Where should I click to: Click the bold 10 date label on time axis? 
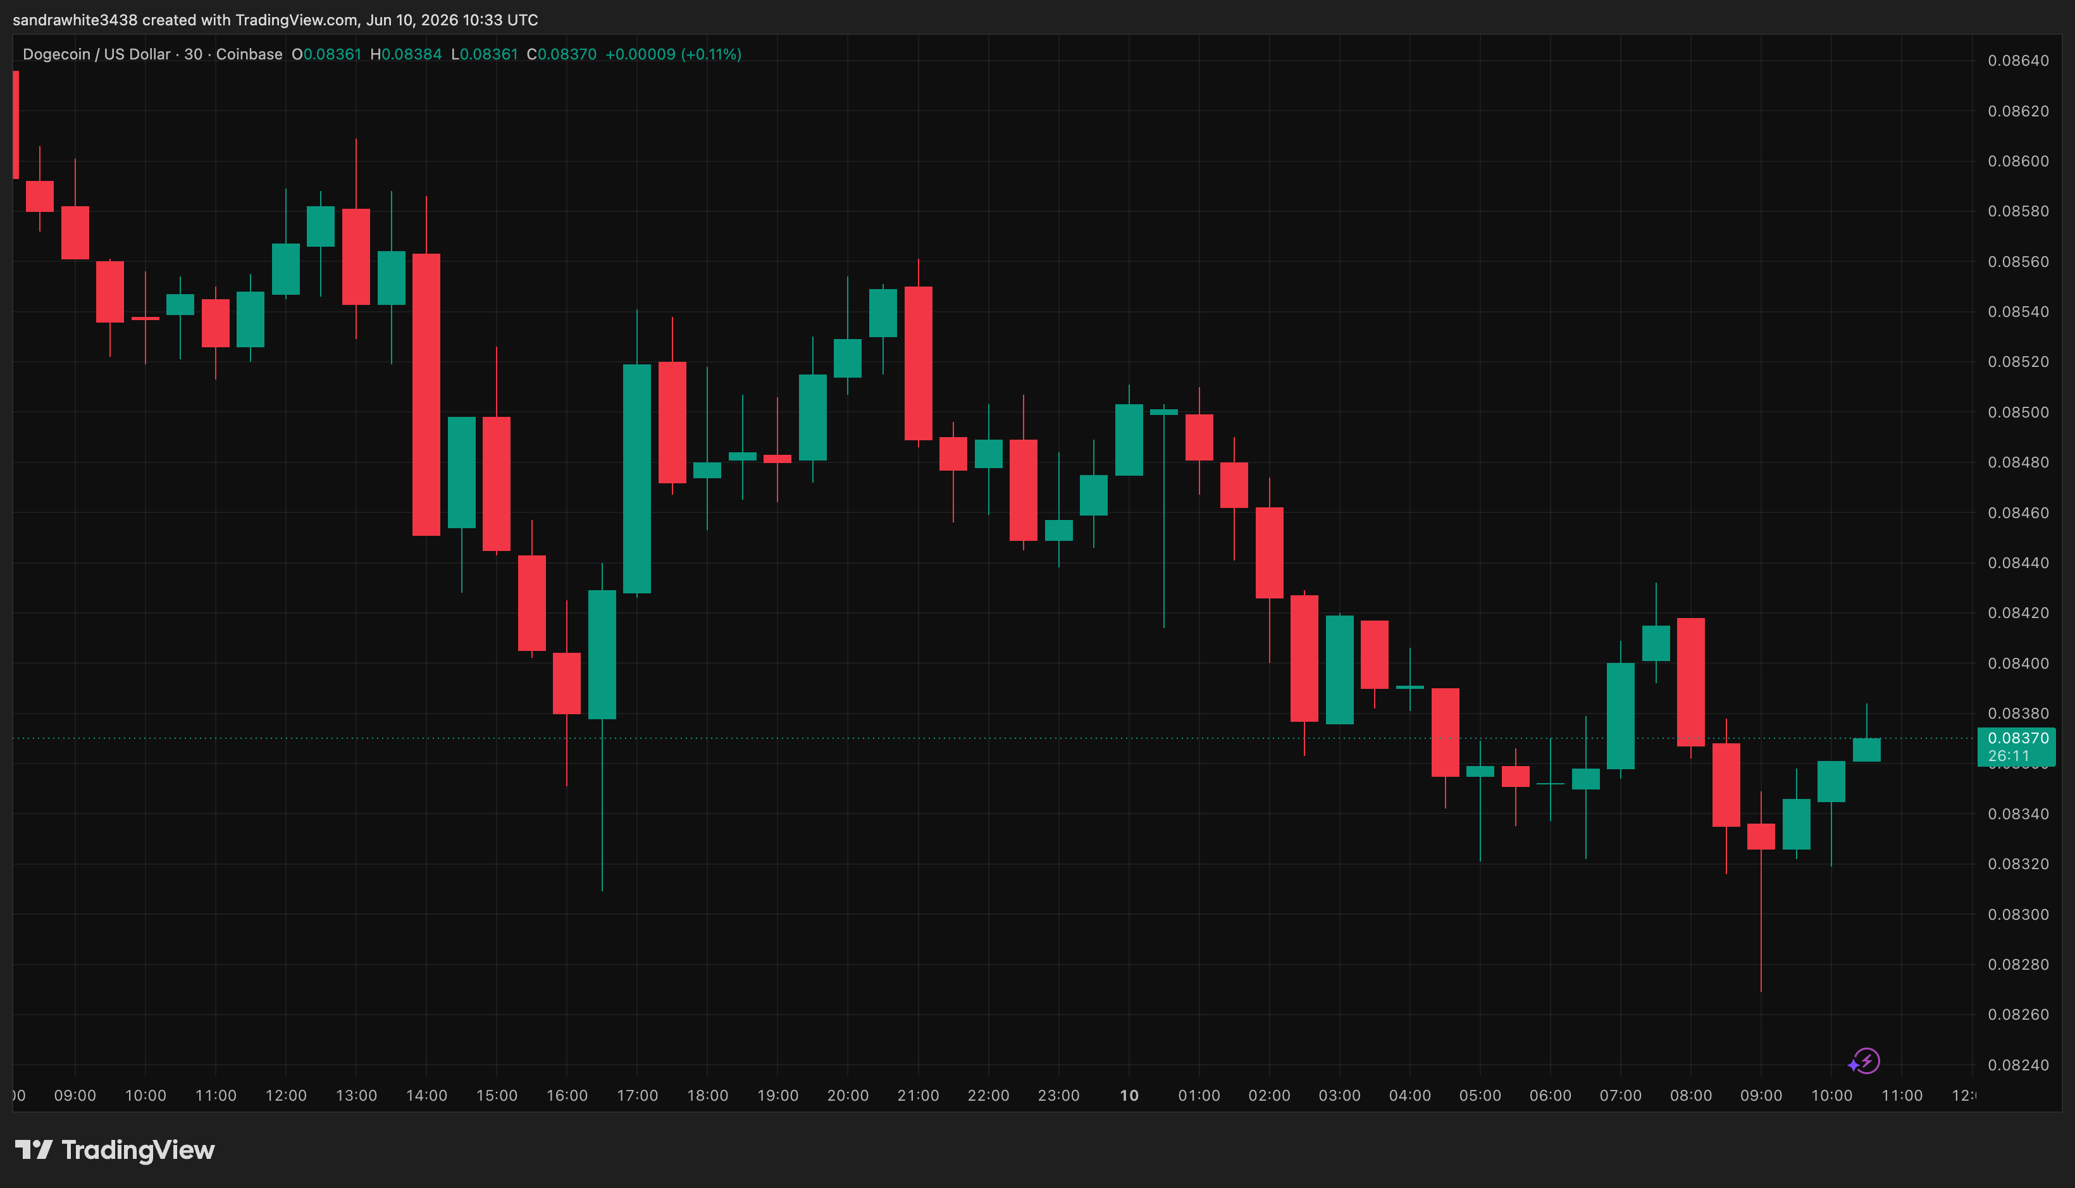(x=1129, y=1096)
